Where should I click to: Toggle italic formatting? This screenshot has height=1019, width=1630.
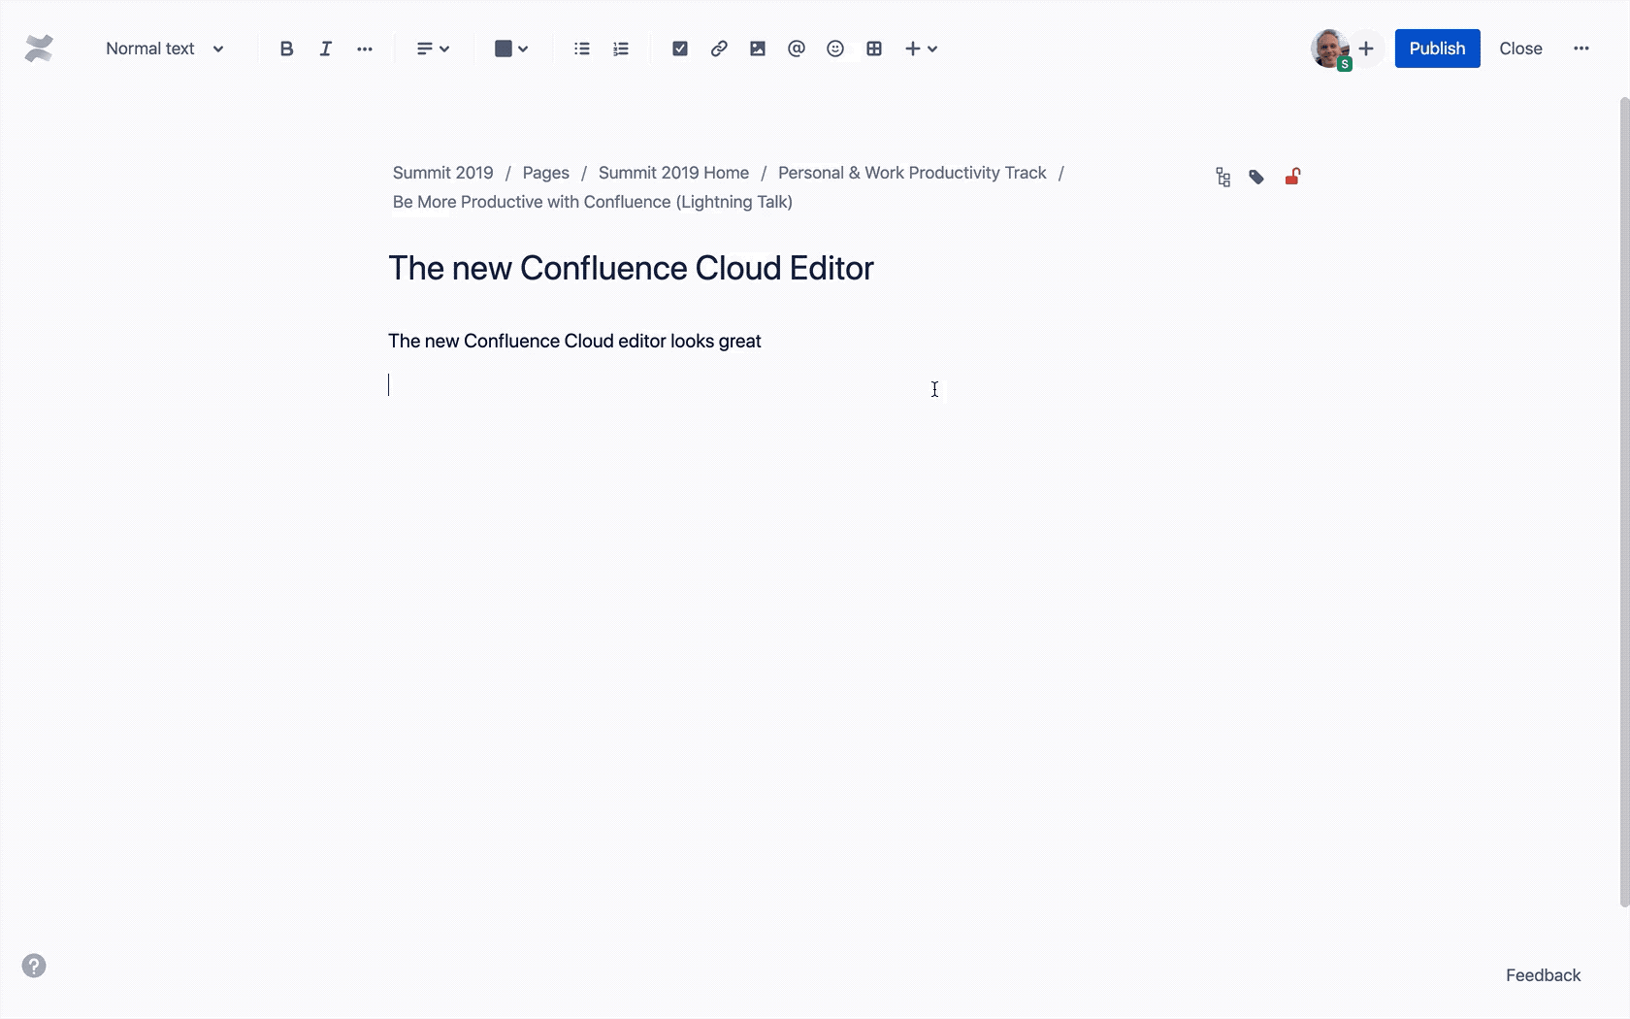pos(326,49)
